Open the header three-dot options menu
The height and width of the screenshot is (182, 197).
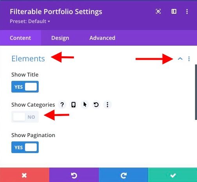187,11
